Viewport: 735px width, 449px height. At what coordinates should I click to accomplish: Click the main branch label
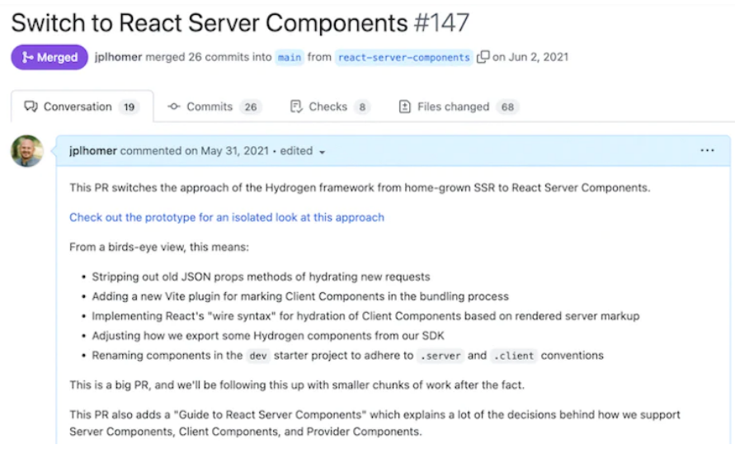(x=290, y=57)
